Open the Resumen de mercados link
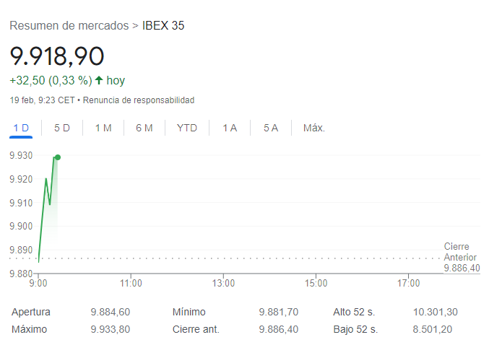The image size is (489, 345). (x=69, y=25)
